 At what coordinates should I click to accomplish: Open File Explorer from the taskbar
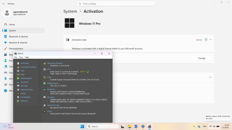(130, 126)
